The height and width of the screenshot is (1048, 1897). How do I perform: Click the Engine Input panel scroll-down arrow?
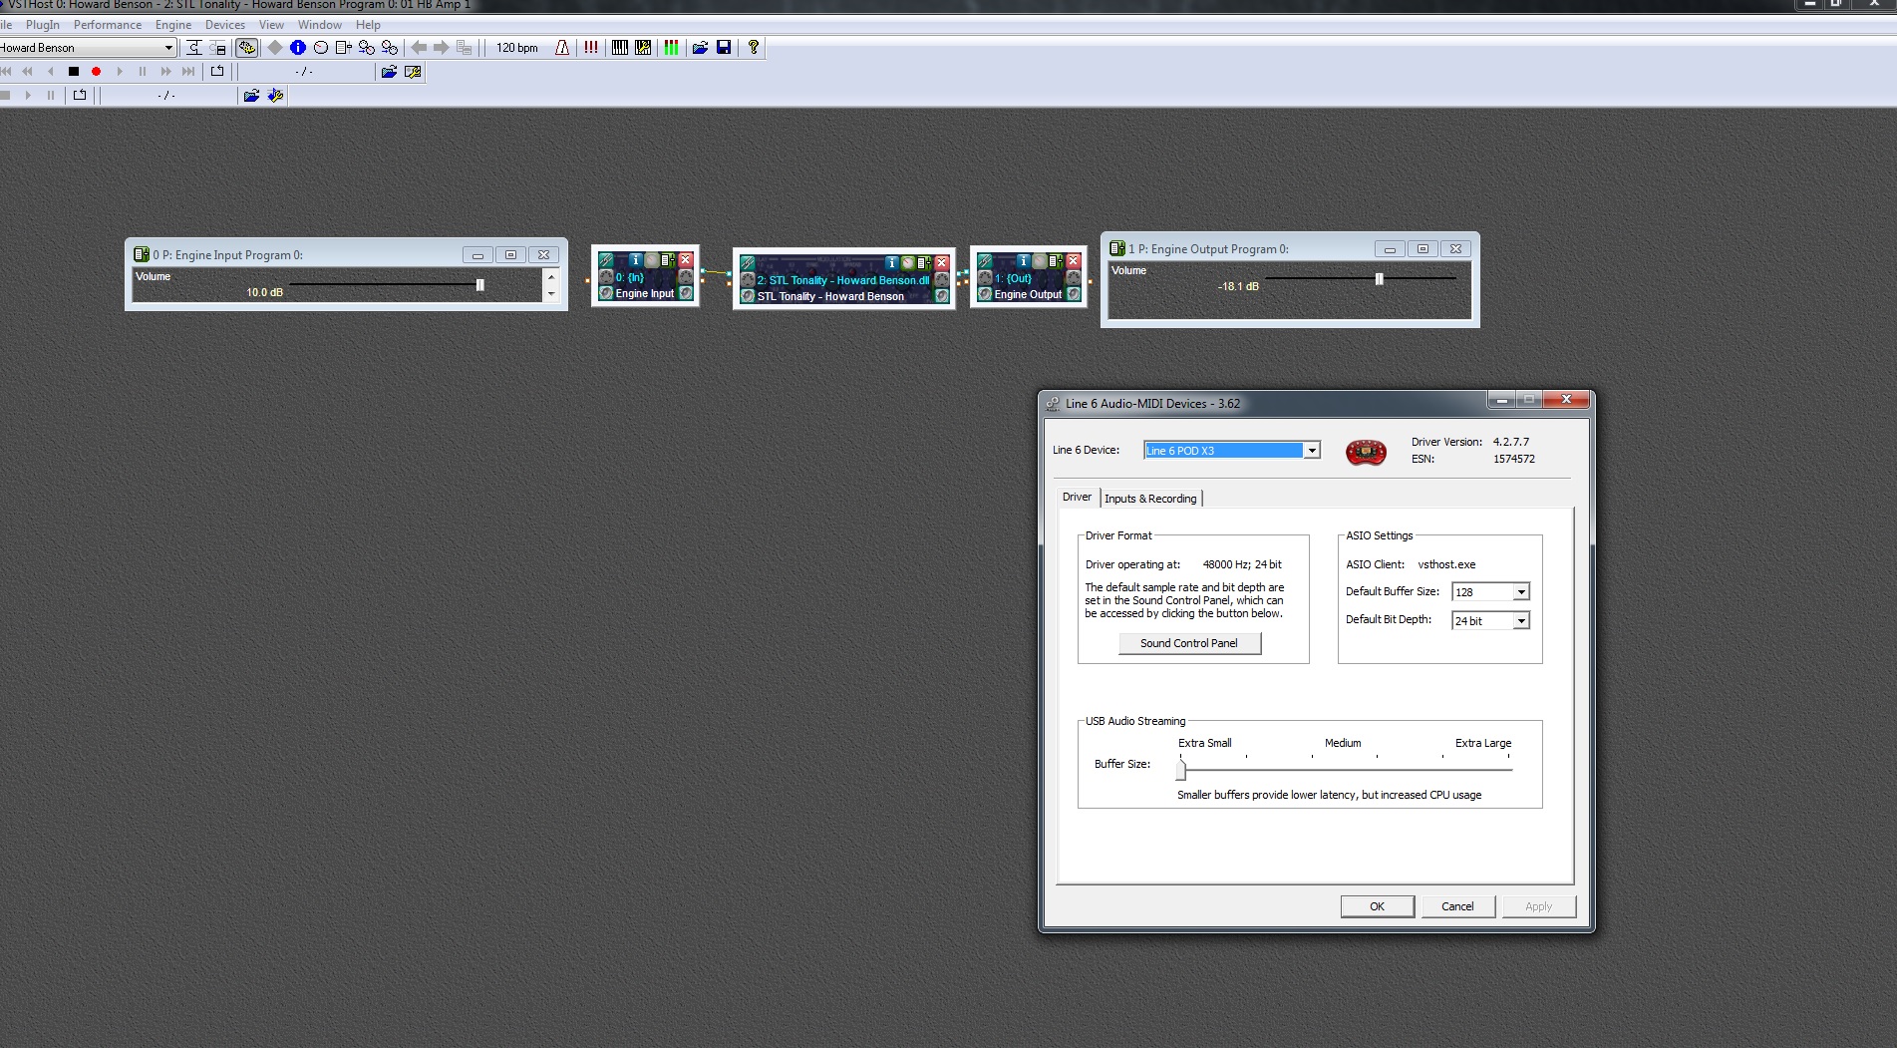pyautogui.click(x=551, y=294)
